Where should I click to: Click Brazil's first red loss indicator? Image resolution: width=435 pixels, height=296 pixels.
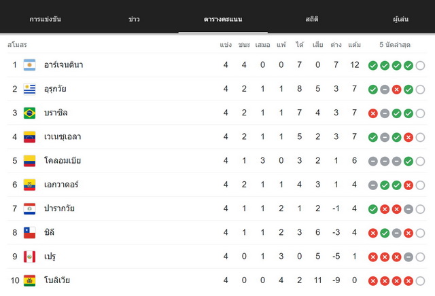click(373, 113)
